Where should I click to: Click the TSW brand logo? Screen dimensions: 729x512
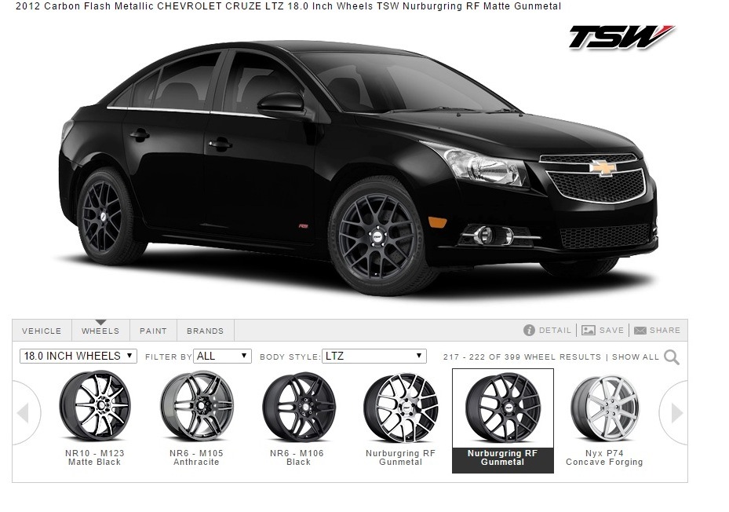click(x=621, y=37)
